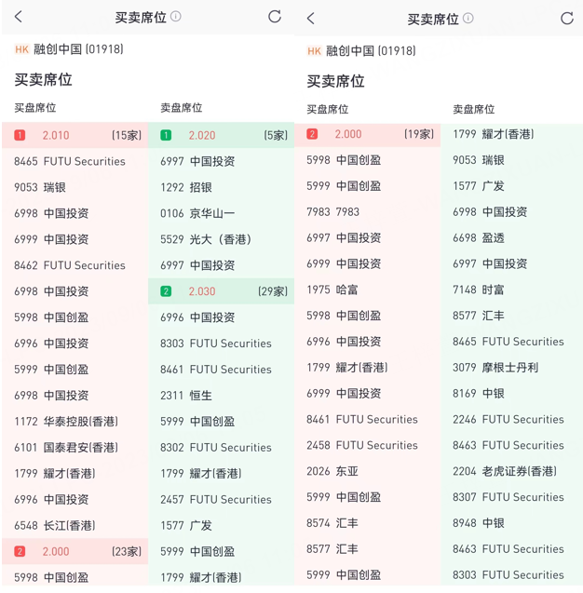This screenshot has height=593, width=583.
Task: Select left screen bid row 8465 FUTU Securities
Action: [x=75, y=161]
